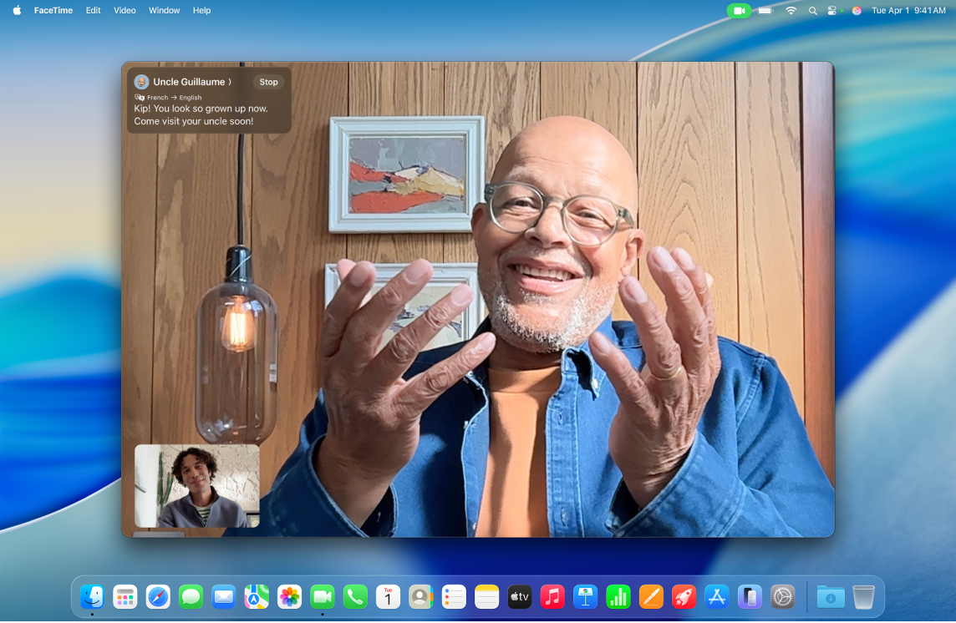Open the Edit menu

92,10
